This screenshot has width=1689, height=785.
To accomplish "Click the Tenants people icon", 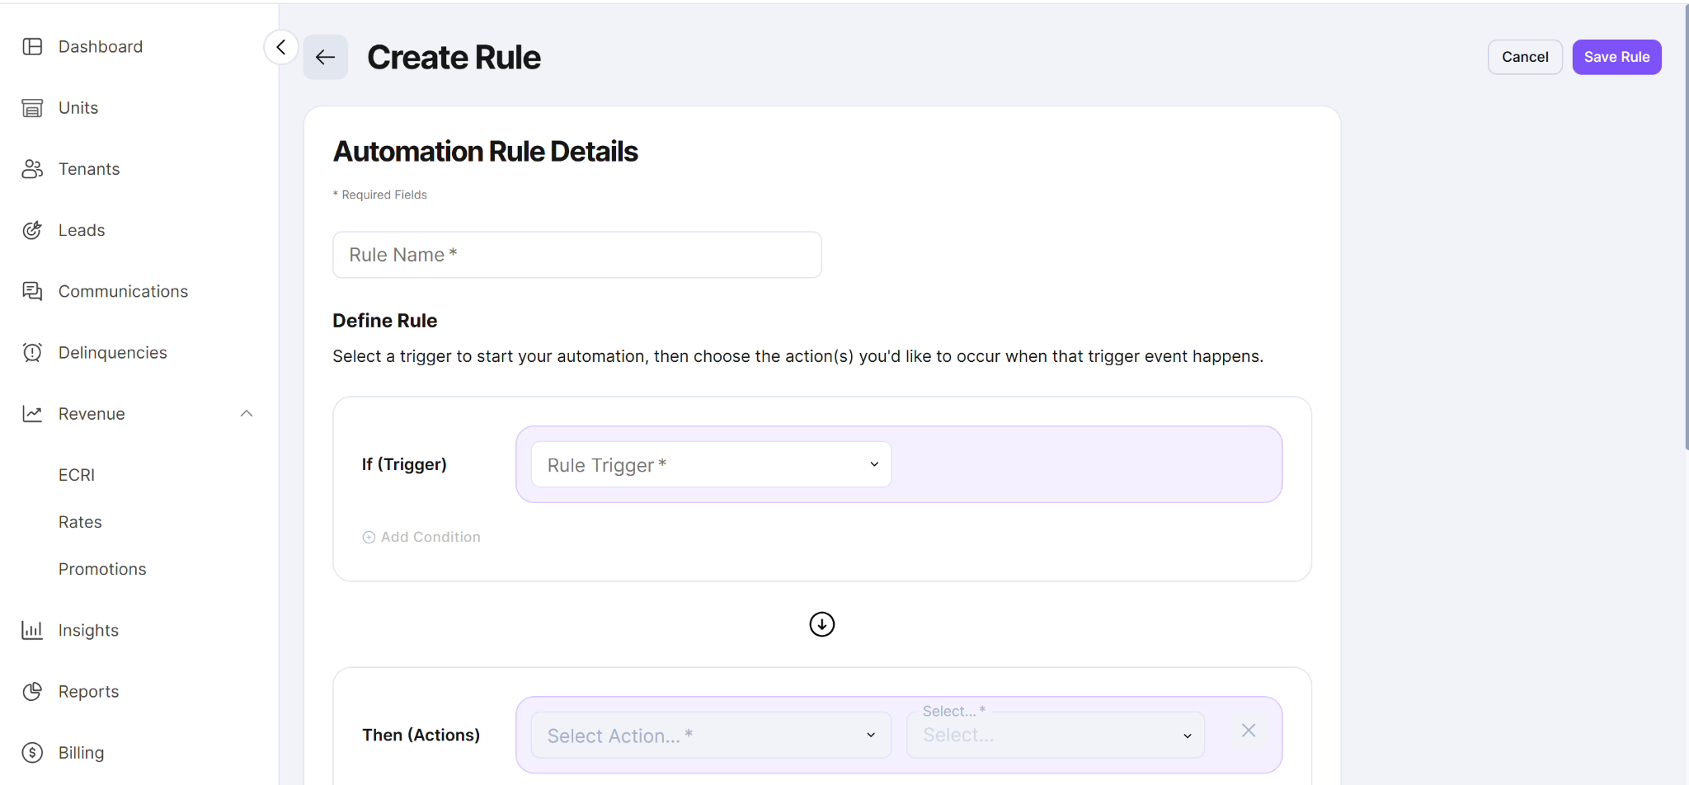I will (x=32, y=169).
